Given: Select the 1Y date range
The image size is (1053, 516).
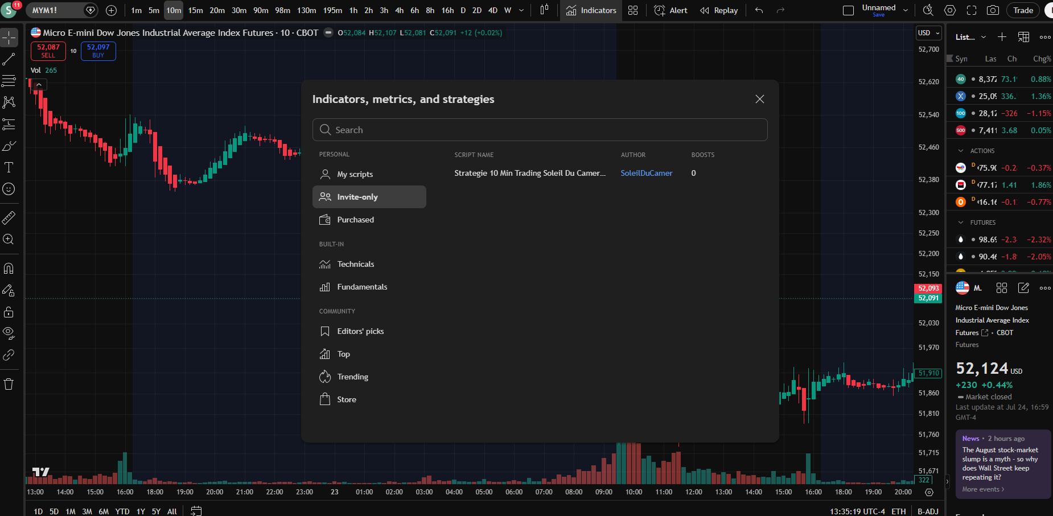Looking at the screenshot, I should 141,511.
